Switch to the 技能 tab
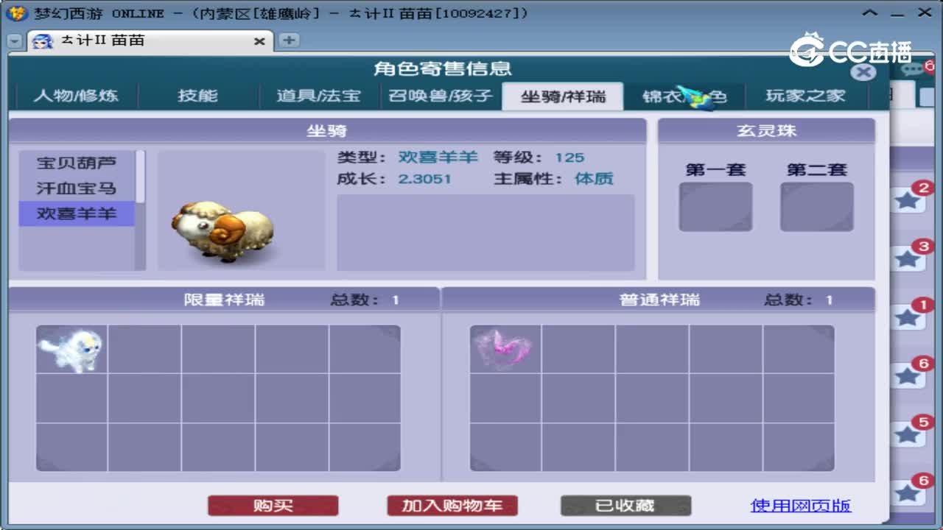 (x=198, y=96)
